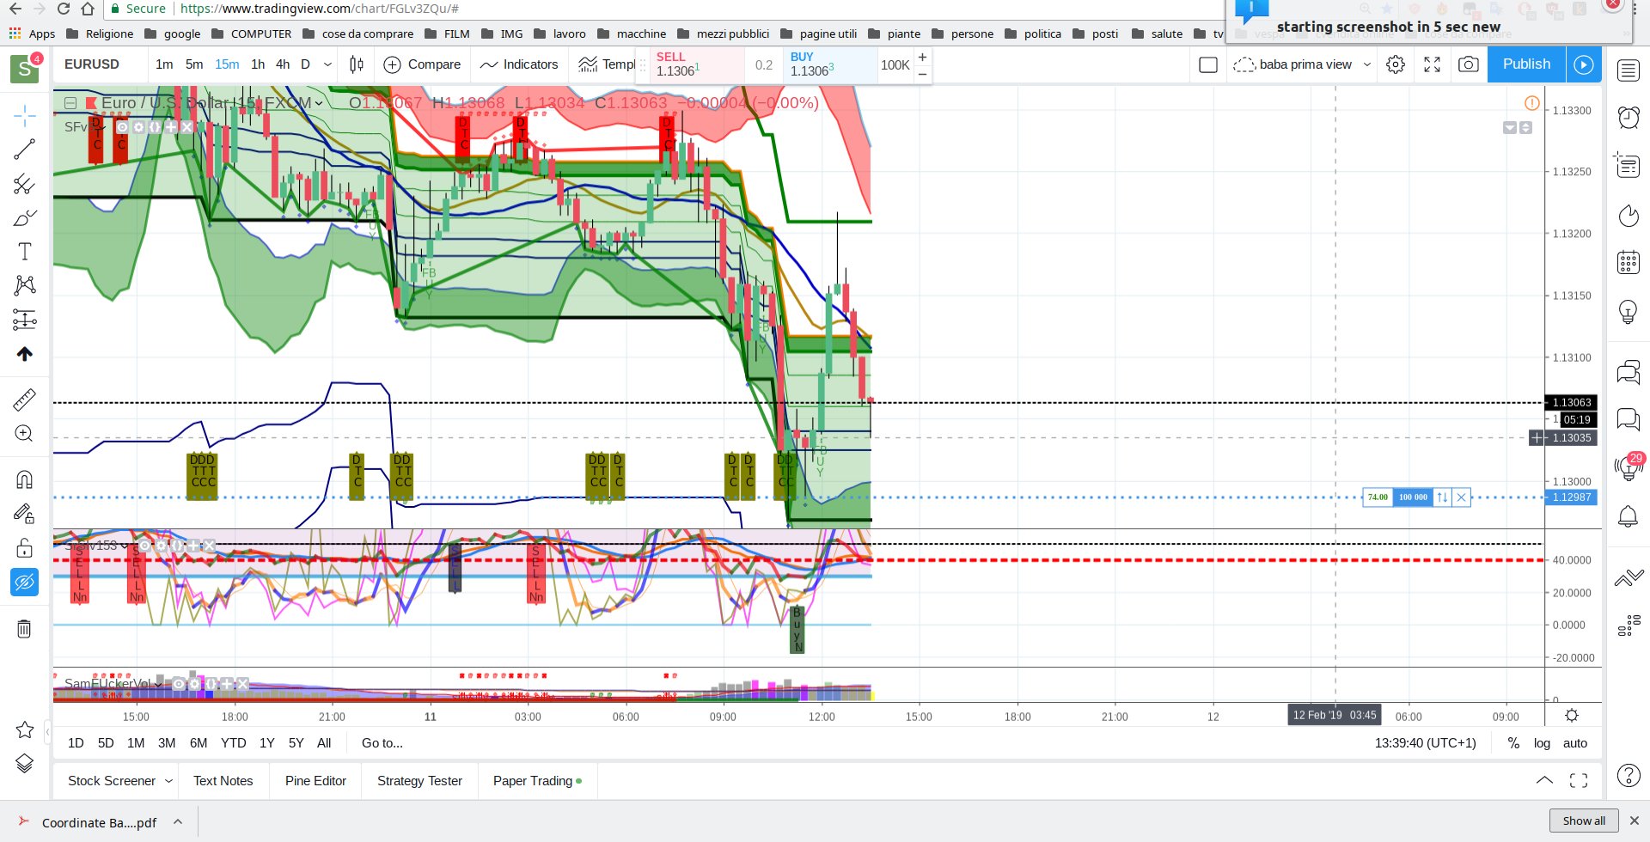This screenshot has height=842, width=1650.
Task: Edit the 100K quantity field
Action: 895,65
